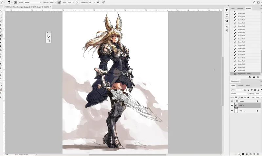
Task: Link layers icon at Layers panel bottom
Action: 235,154
